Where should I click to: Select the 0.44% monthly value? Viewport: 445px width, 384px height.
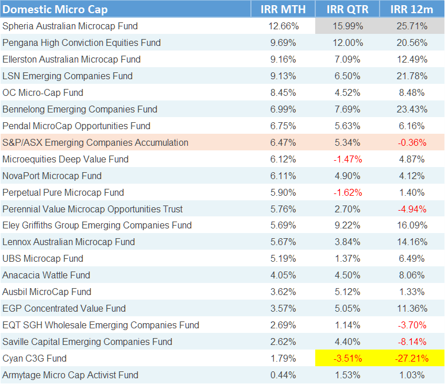[283, 375]
